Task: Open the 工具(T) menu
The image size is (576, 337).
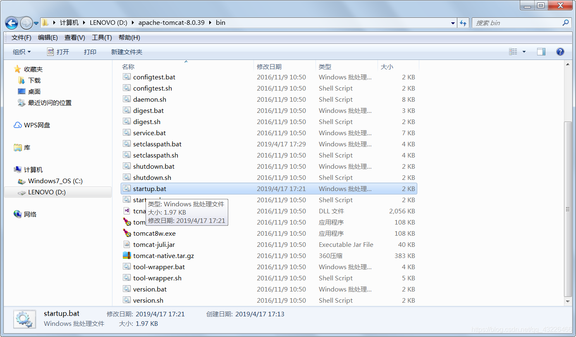Action: tap(102, 37)
